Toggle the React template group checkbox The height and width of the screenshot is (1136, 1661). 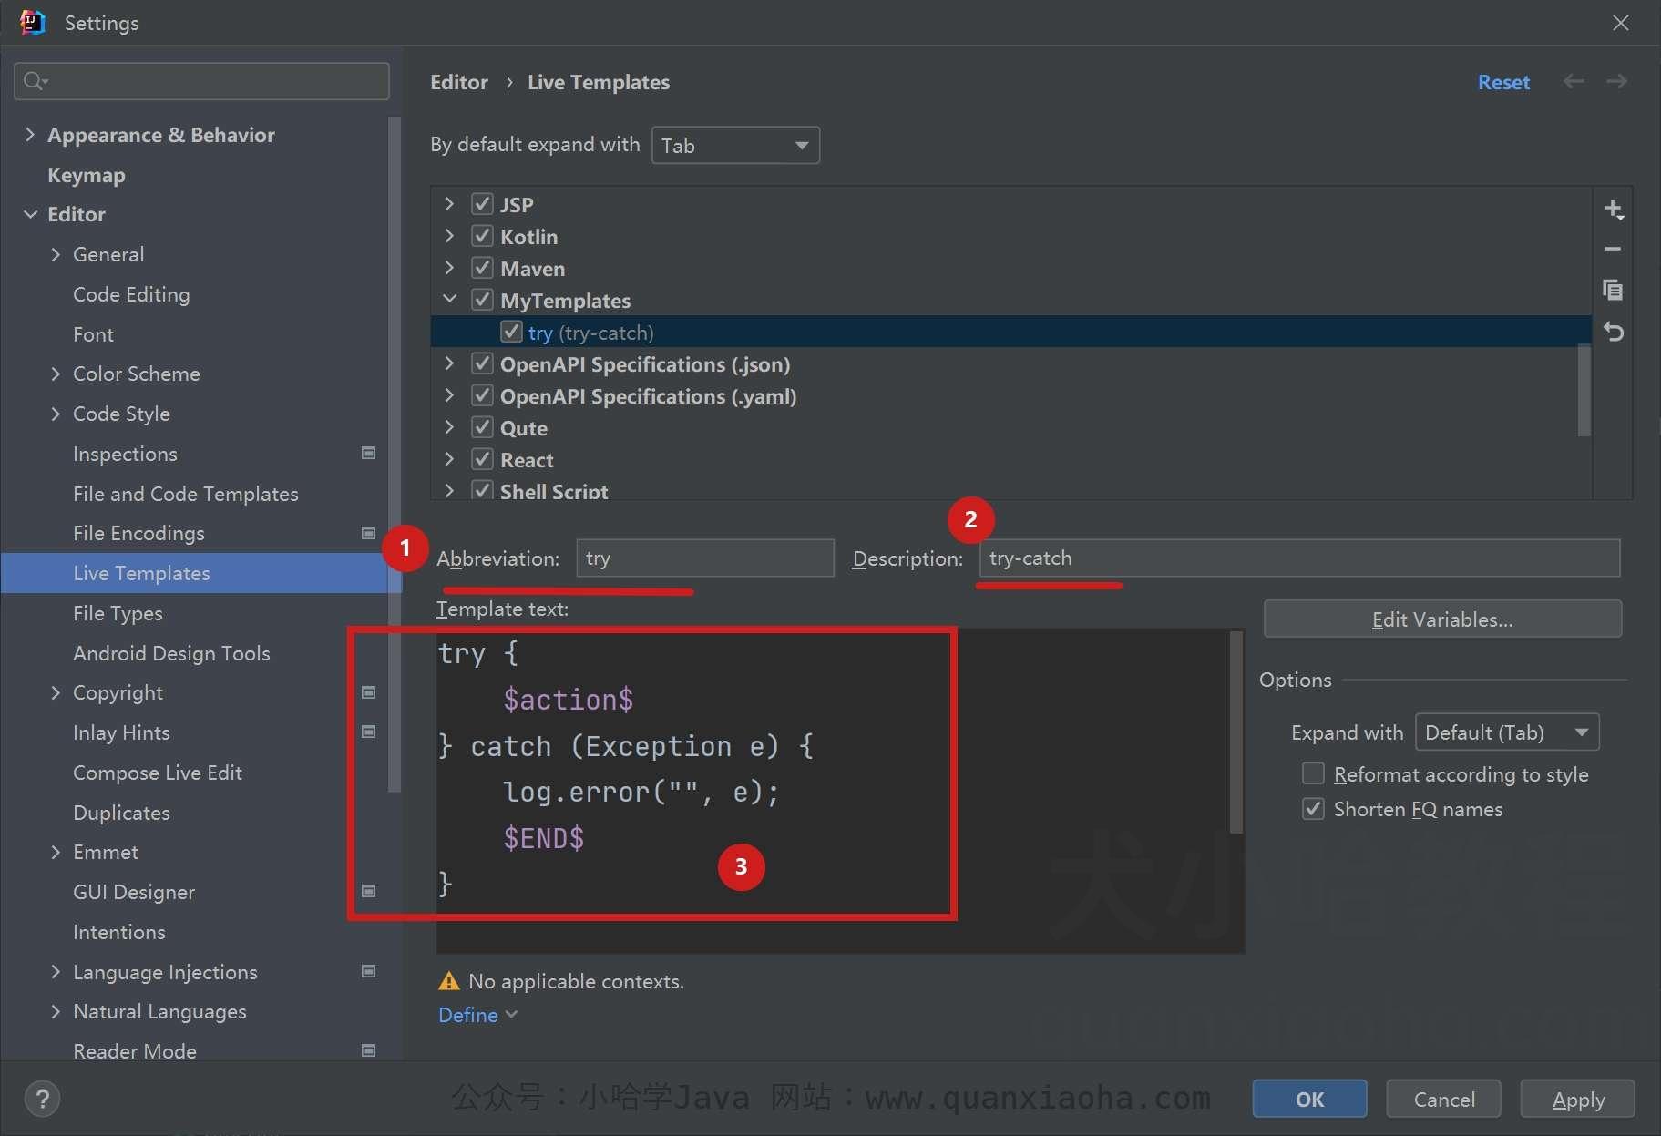tap(482, 459)
